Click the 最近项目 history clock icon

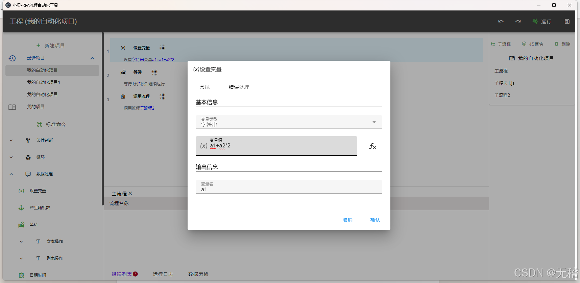12,58
